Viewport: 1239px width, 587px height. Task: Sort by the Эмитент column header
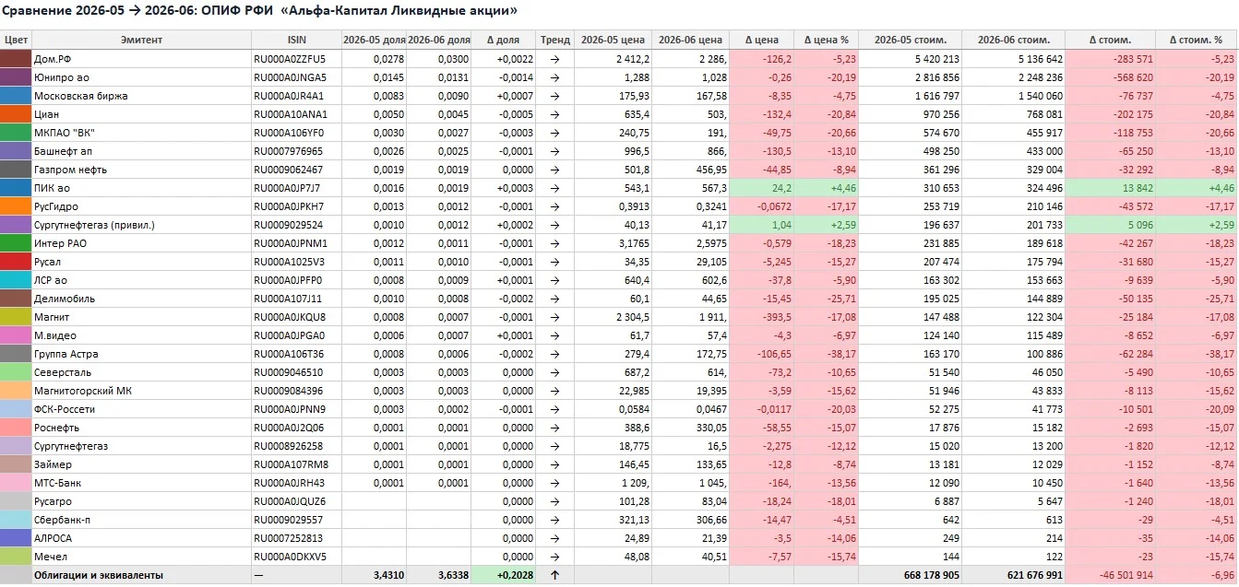tap(141, 40)
